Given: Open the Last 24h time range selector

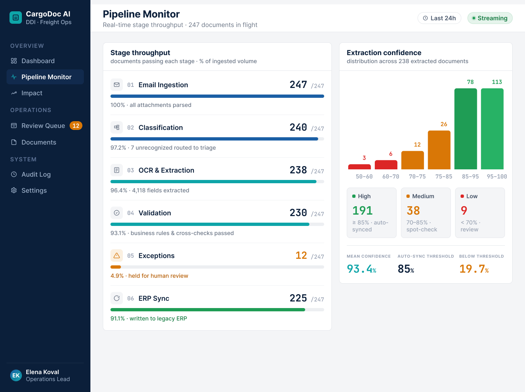Looking at the screenshot, I should coord(439,18).
